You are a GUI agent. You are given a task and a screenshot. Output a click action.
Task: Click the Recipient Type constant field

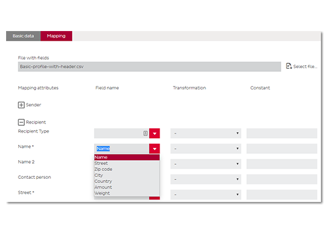282,133
